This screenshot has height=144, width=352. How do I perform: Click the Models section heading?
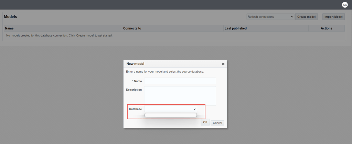[x=10, y=17]
